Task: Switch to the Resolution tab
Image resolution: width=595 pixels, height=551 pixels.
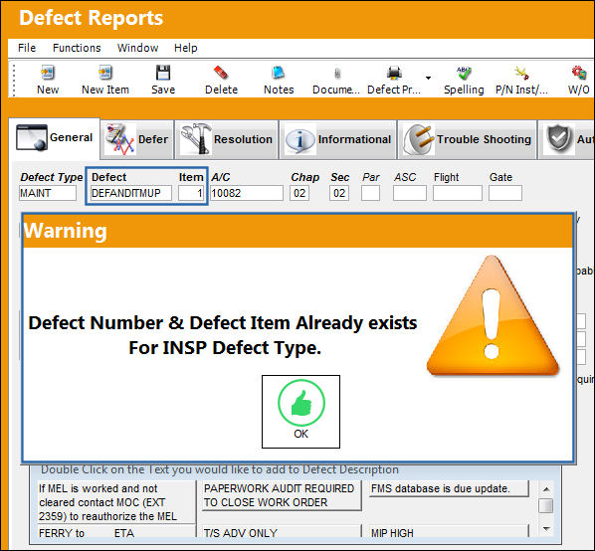Action: pos(226,139)
